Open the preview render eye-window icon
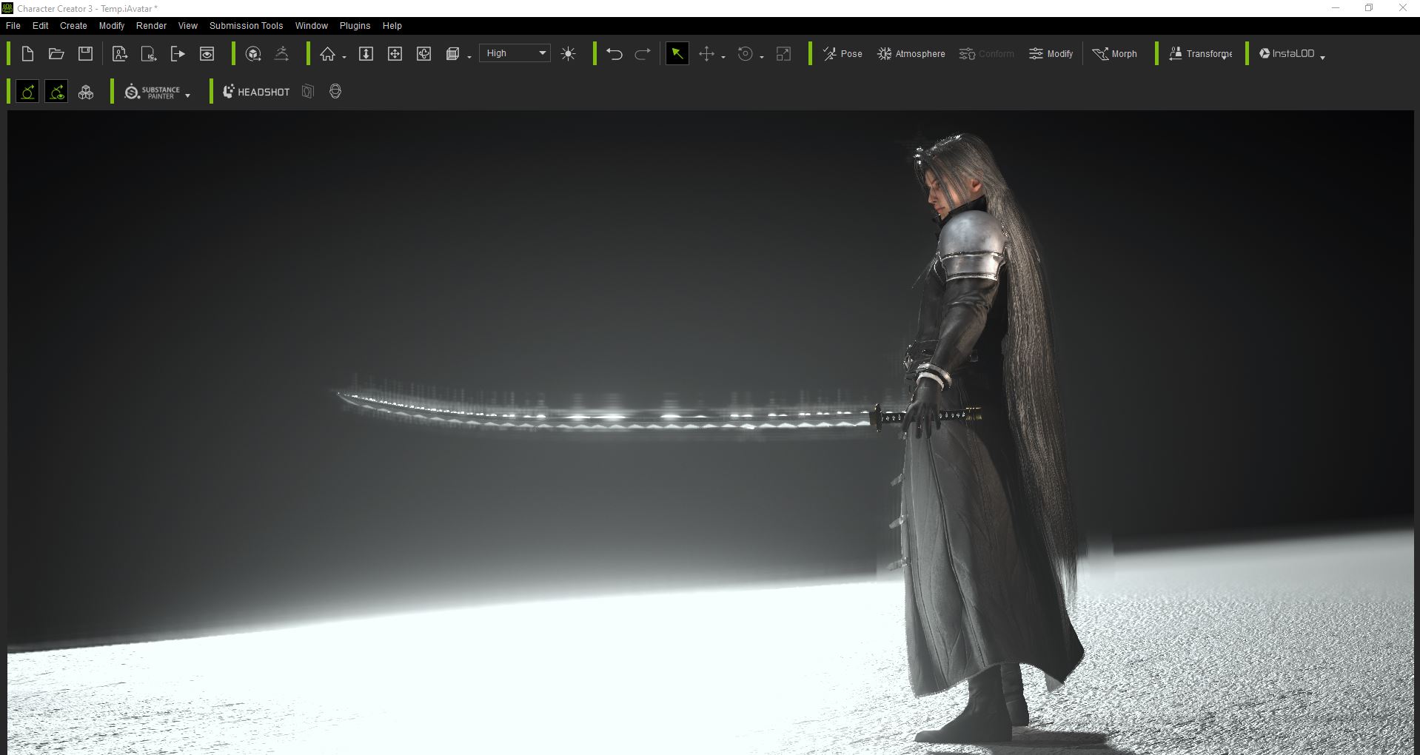Screen dimensions: 1420x755 pyautogui.click(x=207, y=53)
